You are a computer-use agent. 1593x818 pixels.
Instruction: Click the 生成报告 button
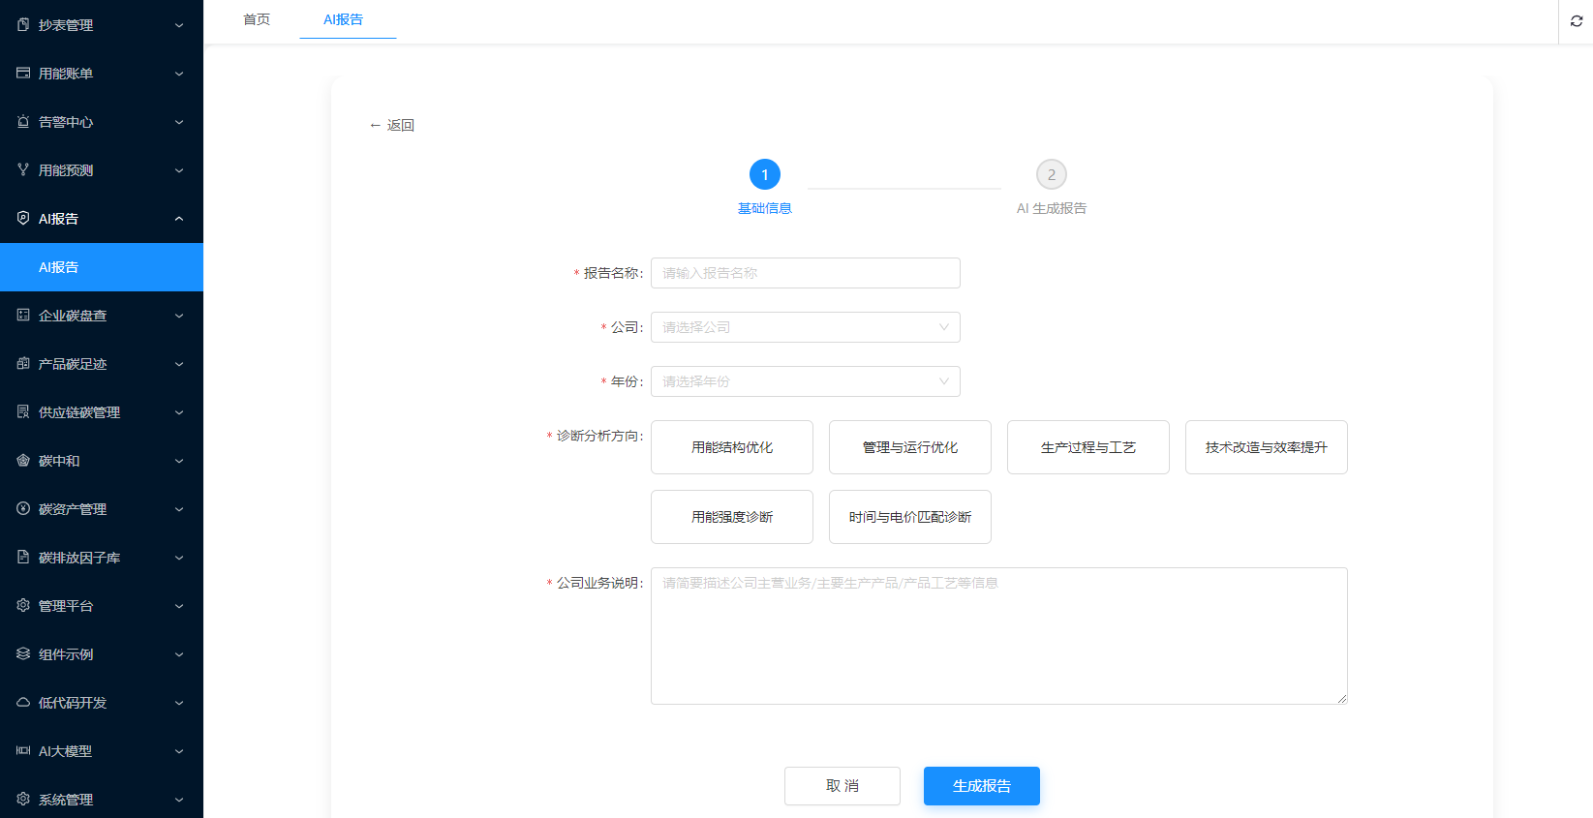[981, 786]
